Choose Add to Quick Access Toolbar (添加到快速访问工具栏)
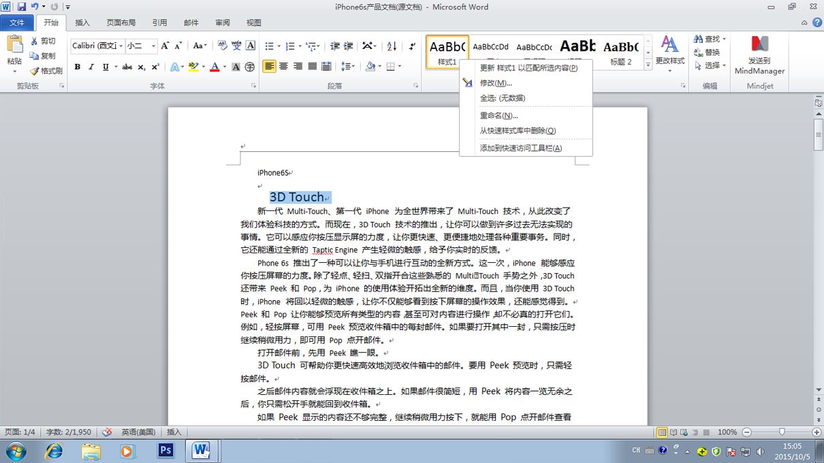 click(526, 148)
